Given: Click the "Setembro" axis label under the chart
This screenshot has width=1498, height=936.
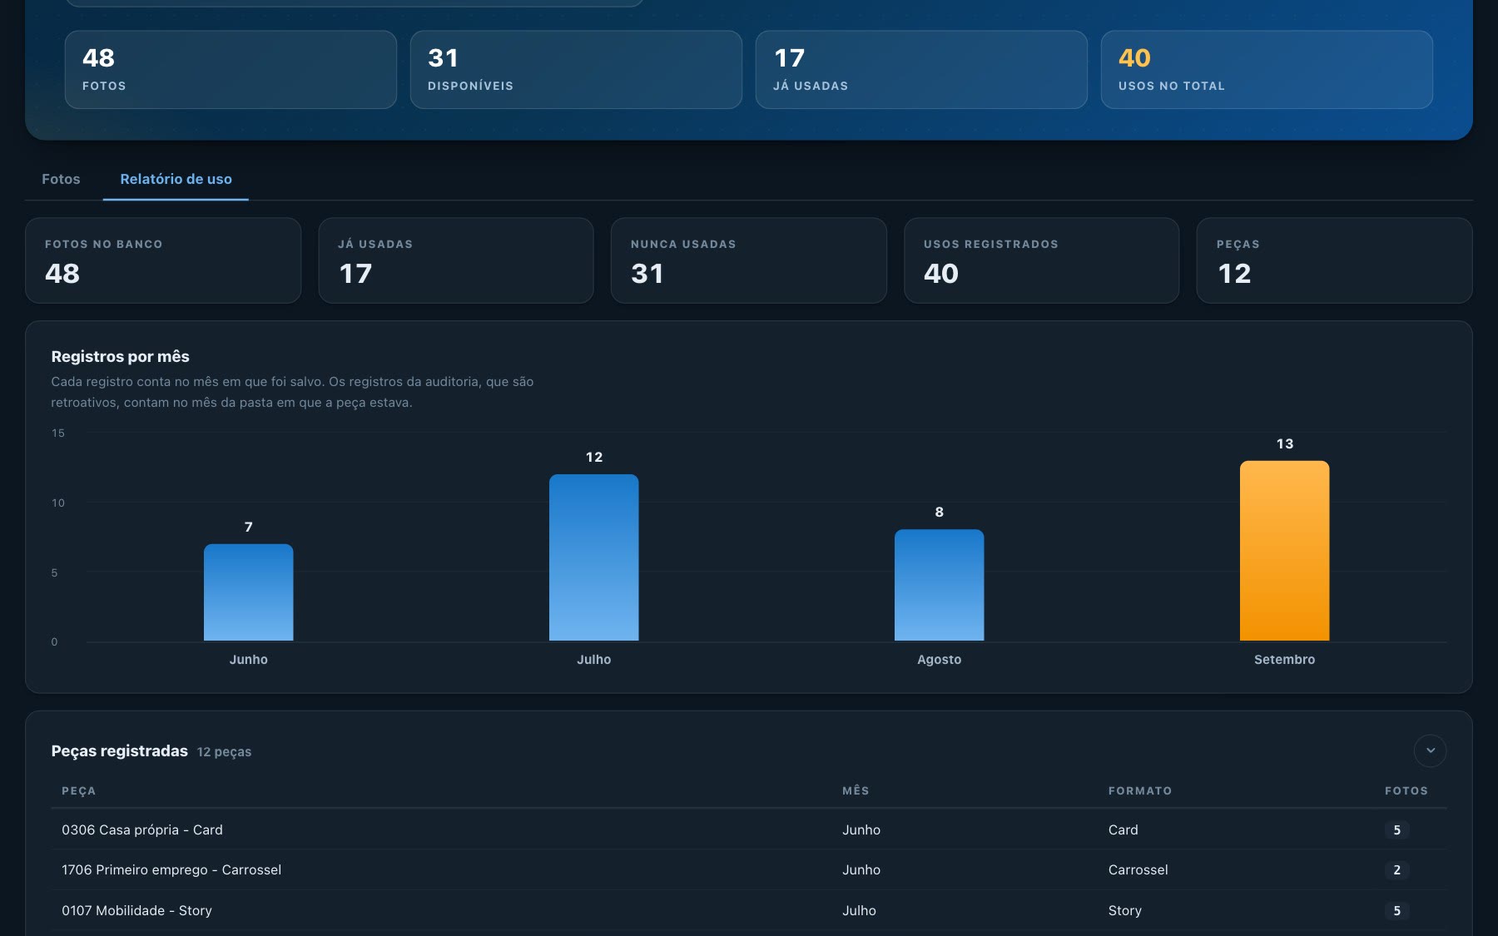Looking at the screenshot, I should point(1284,659).
